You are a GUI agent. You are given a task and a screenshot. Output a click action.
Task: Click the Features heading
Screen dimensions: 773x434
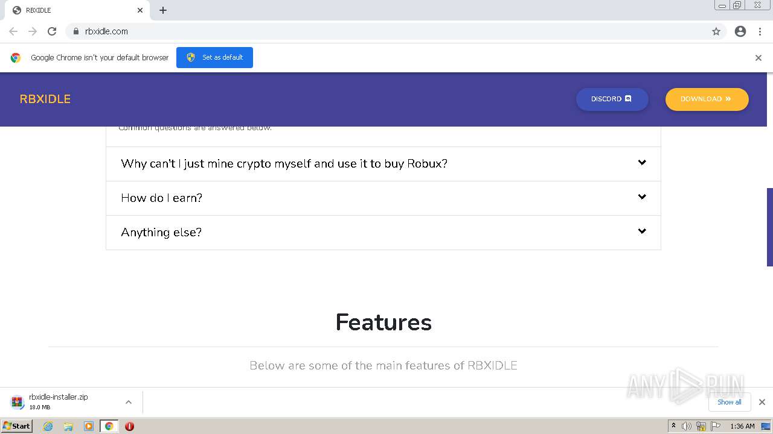(383, 322)
